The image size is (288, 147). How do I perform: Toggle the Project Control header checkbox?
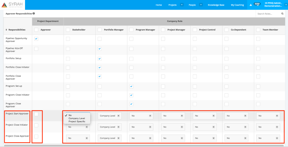pos(195,30)
